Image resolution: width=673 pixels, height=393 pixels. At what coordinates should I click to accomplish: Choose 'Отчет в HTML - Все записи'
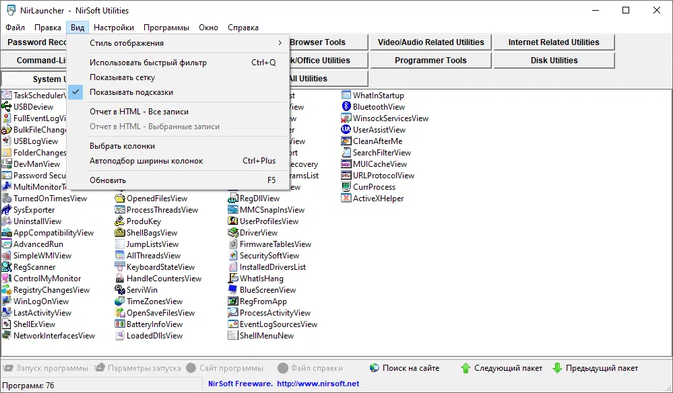pyautogui.click(x=178, y=112)
